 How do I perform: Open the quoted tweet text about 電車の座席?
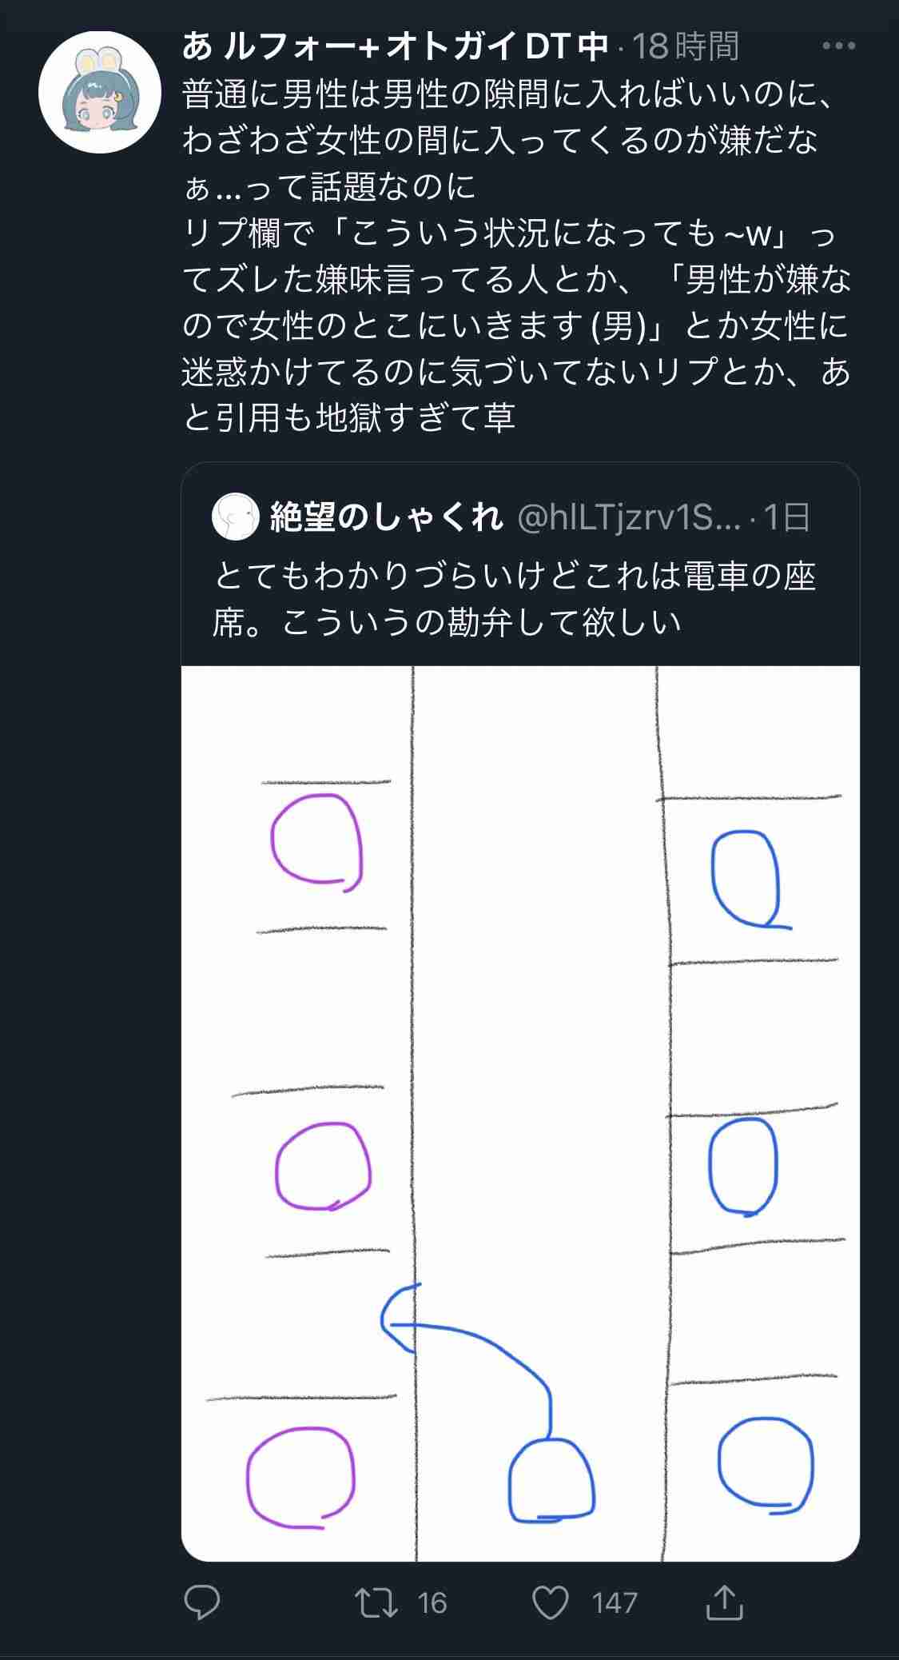tap(514, 599)
